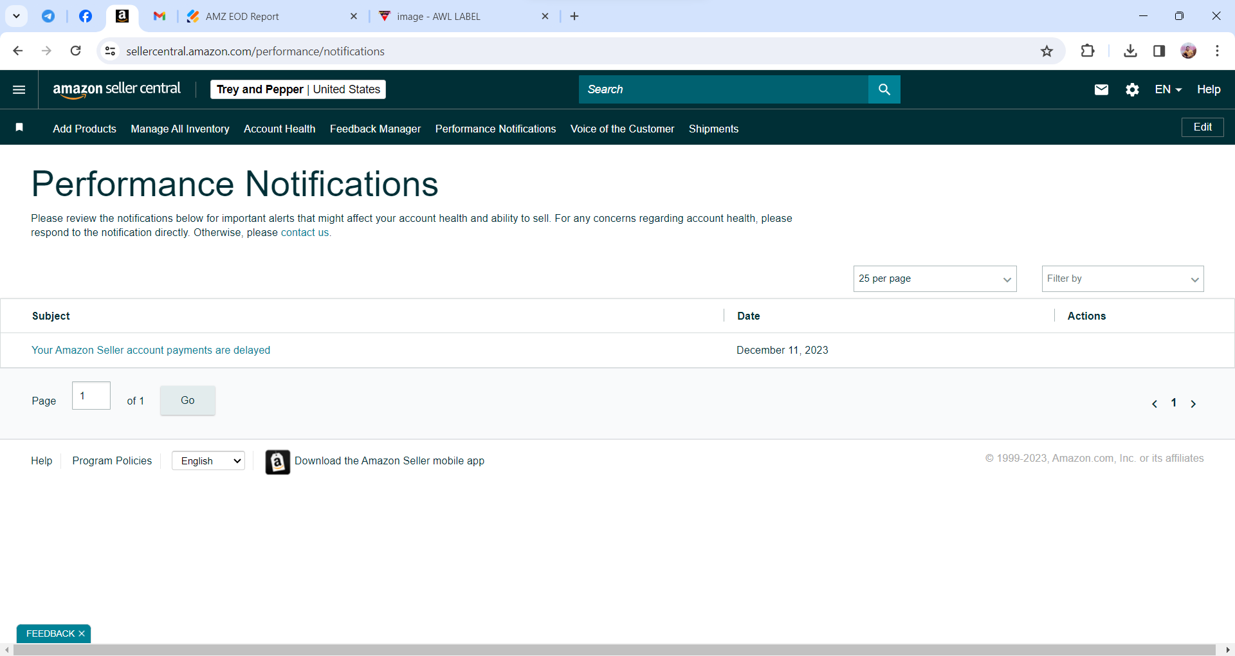Click the scrollbar's right arrow
The height and width of the screenshot is (656, 1235).
click(x=1229, y=650)
